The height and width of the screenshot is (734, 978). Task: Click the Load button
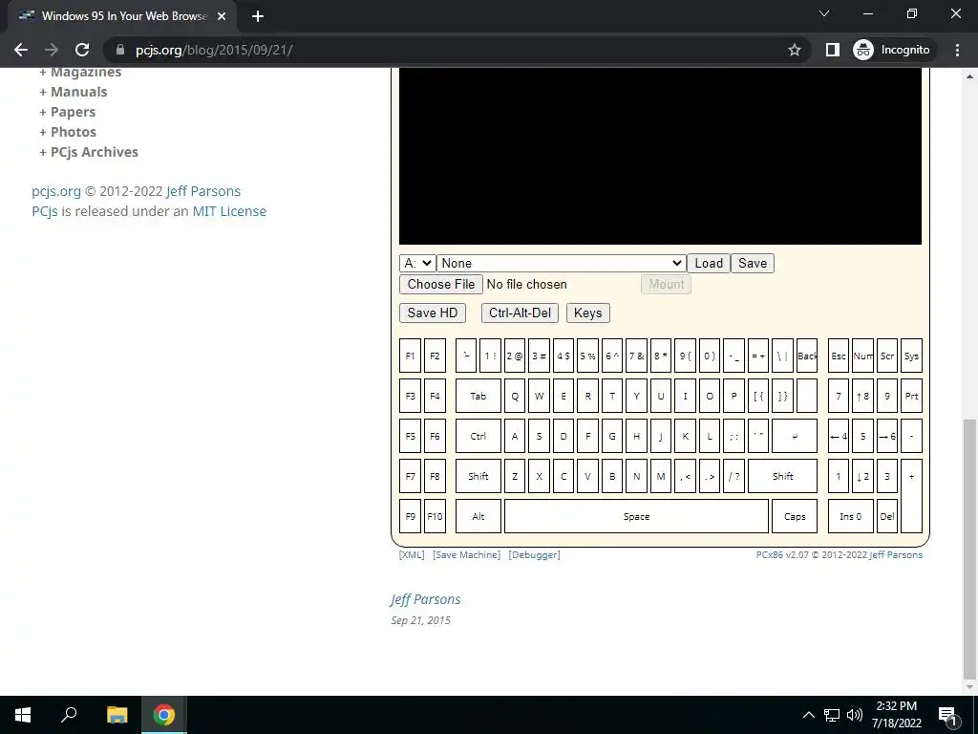coord(709,264)
